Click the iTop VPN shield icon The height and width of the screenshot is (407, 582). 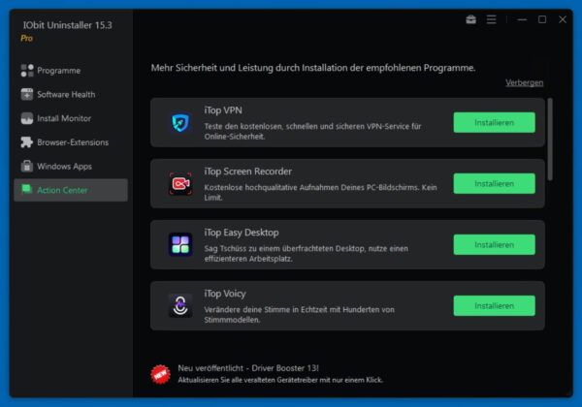(180, 123)
